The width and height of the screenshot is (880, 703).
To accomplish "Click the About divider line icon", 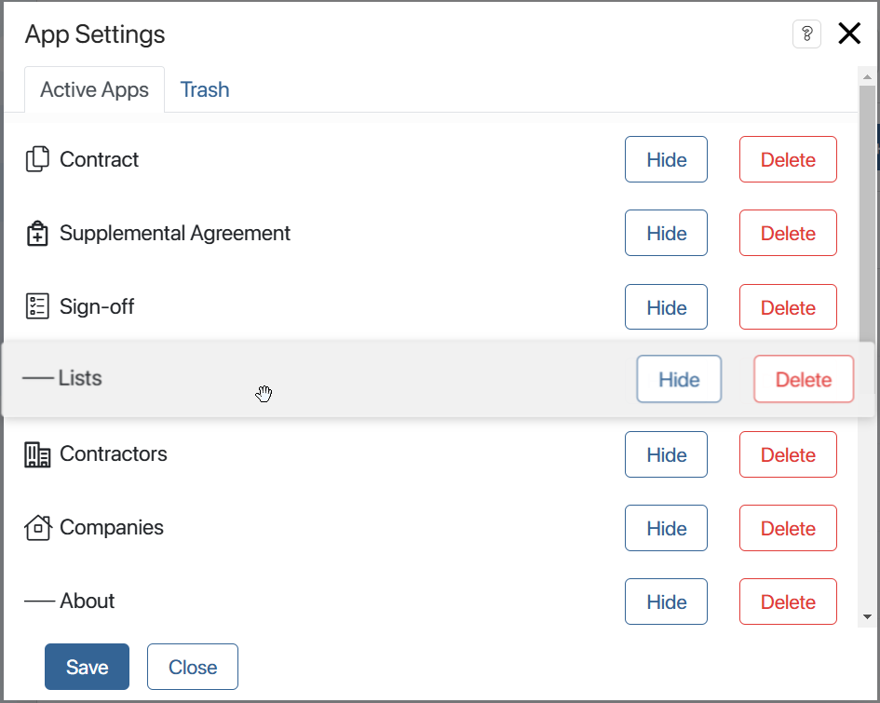I will 39,602.
